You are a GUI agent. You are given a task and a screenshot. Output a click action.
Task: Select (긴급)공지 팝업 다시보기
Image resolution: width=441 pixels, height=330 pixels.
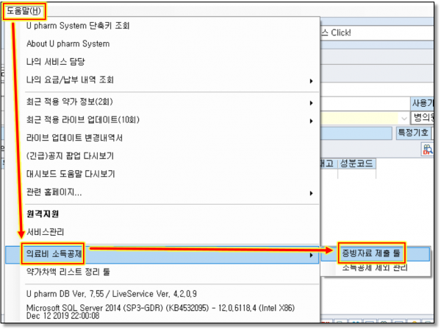tap(70, 156)
